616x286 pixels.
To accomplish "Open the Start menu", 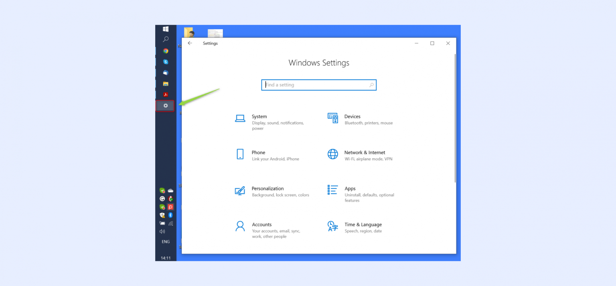I will pyautogui.click(x=166, y=28).
